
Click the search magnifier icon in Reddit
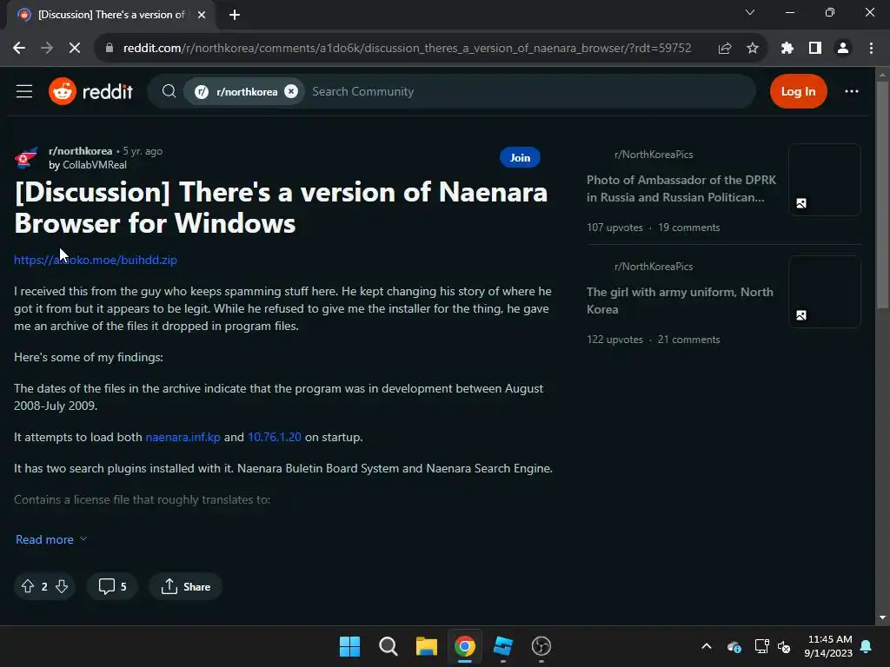pyautogui.click(x=169, y=91)
